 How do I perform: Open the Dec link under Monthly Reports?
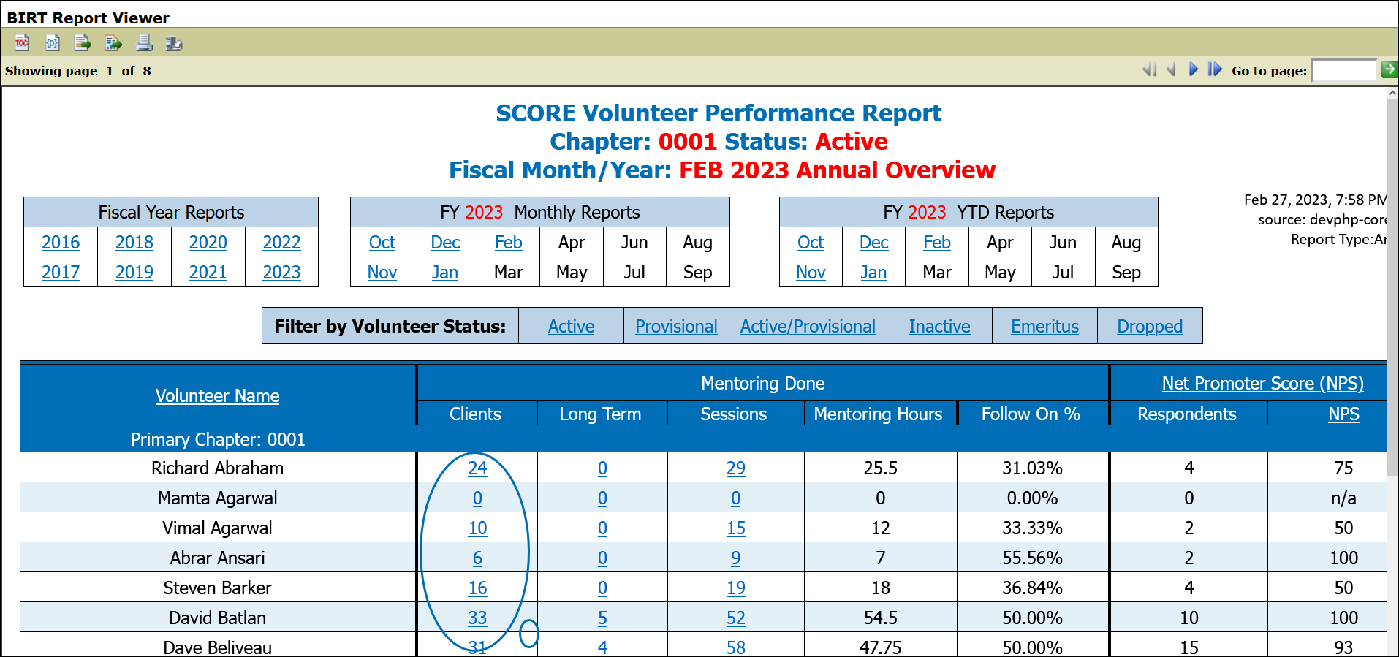445,242
